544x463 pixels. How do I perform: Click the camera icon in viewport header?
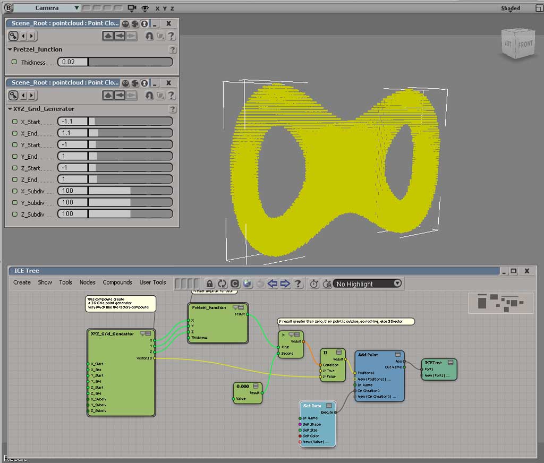(x=131, y=8)
